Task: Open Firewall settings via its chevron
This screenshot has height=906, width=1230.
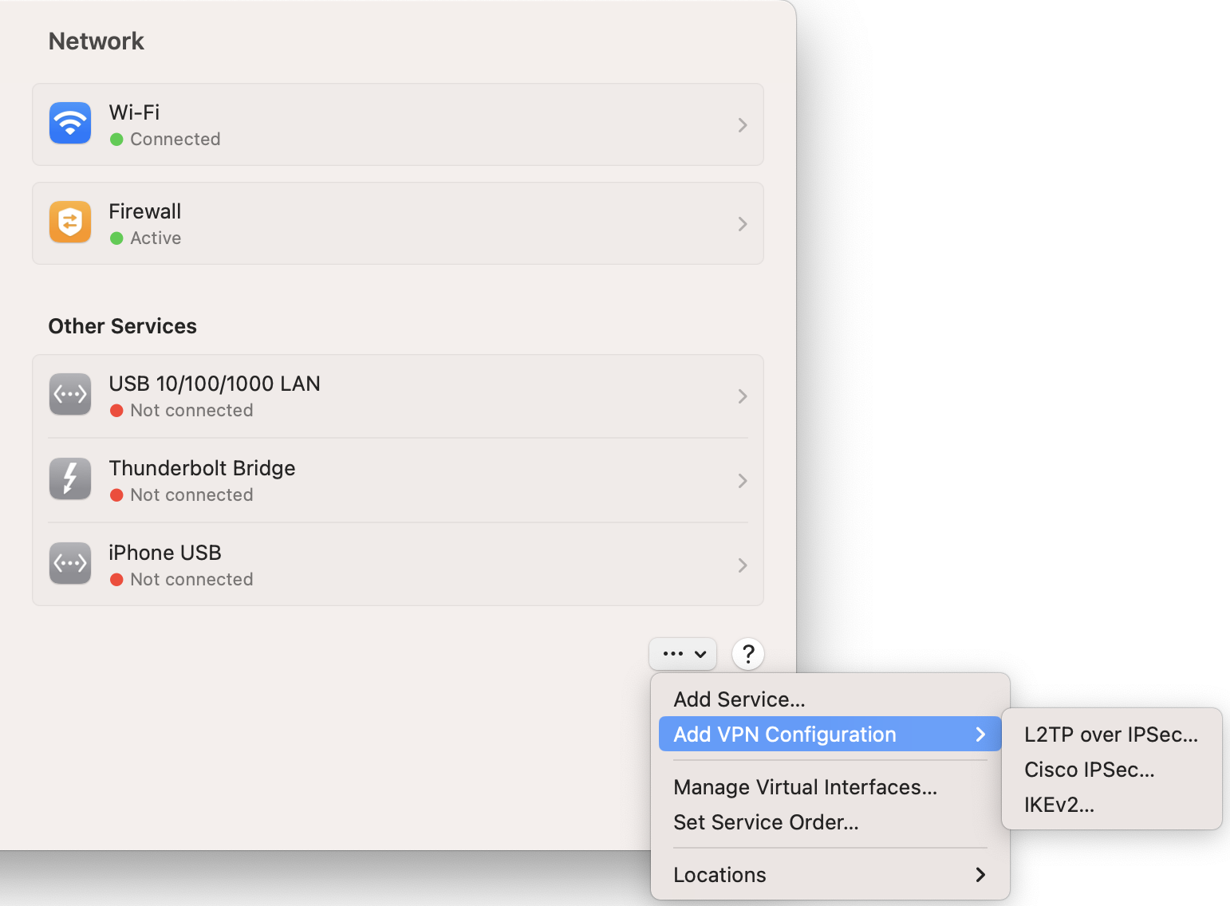Action: (743, 224)
